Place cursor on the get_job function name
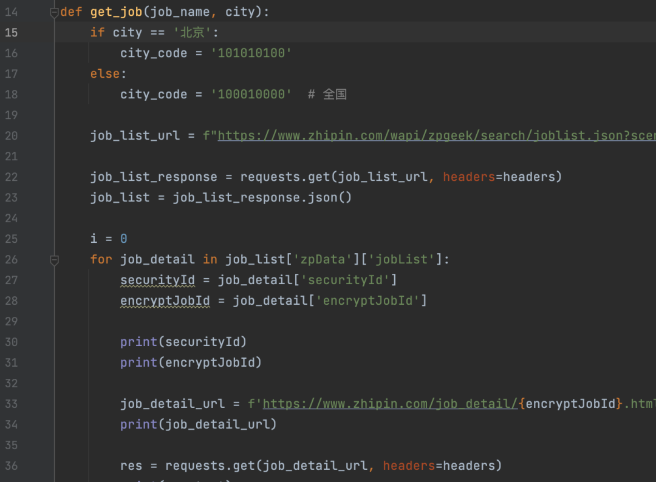 [116, 12]
